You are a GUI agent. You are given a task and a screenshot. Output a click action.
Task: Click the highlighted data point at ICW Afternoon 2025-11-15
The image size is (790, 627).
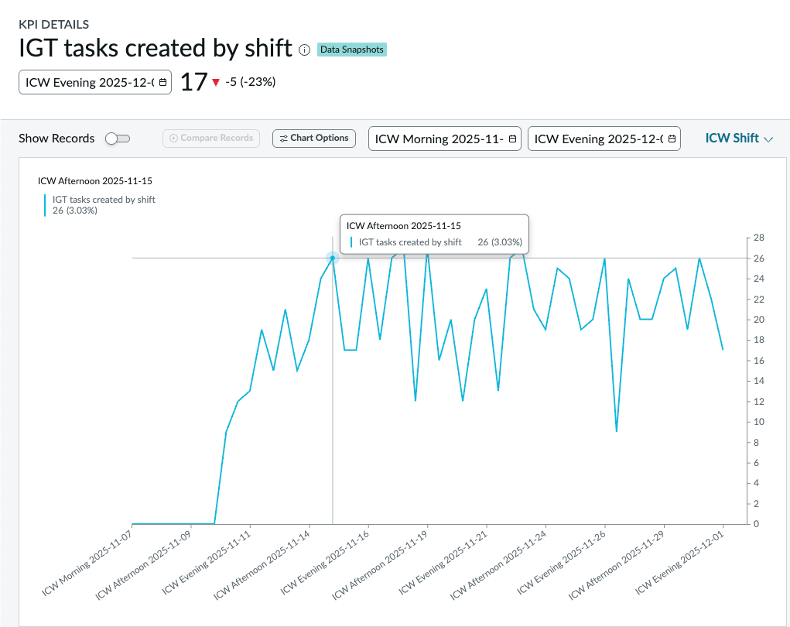[333, 258]
